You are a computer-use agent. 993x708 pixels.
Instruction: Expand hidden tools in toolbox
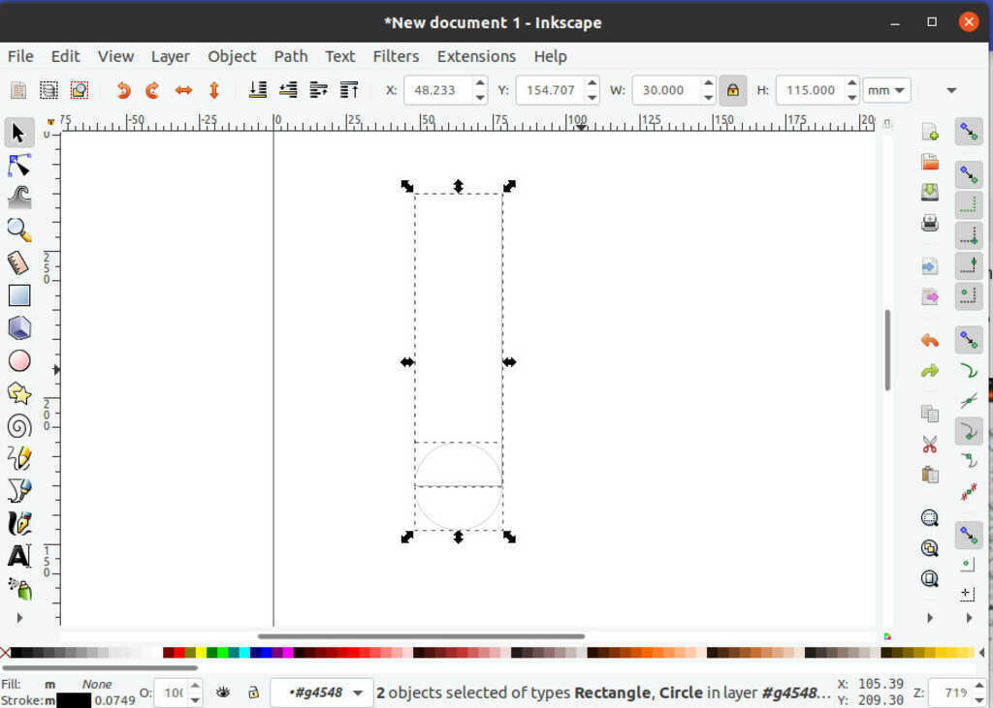[19, 618]
